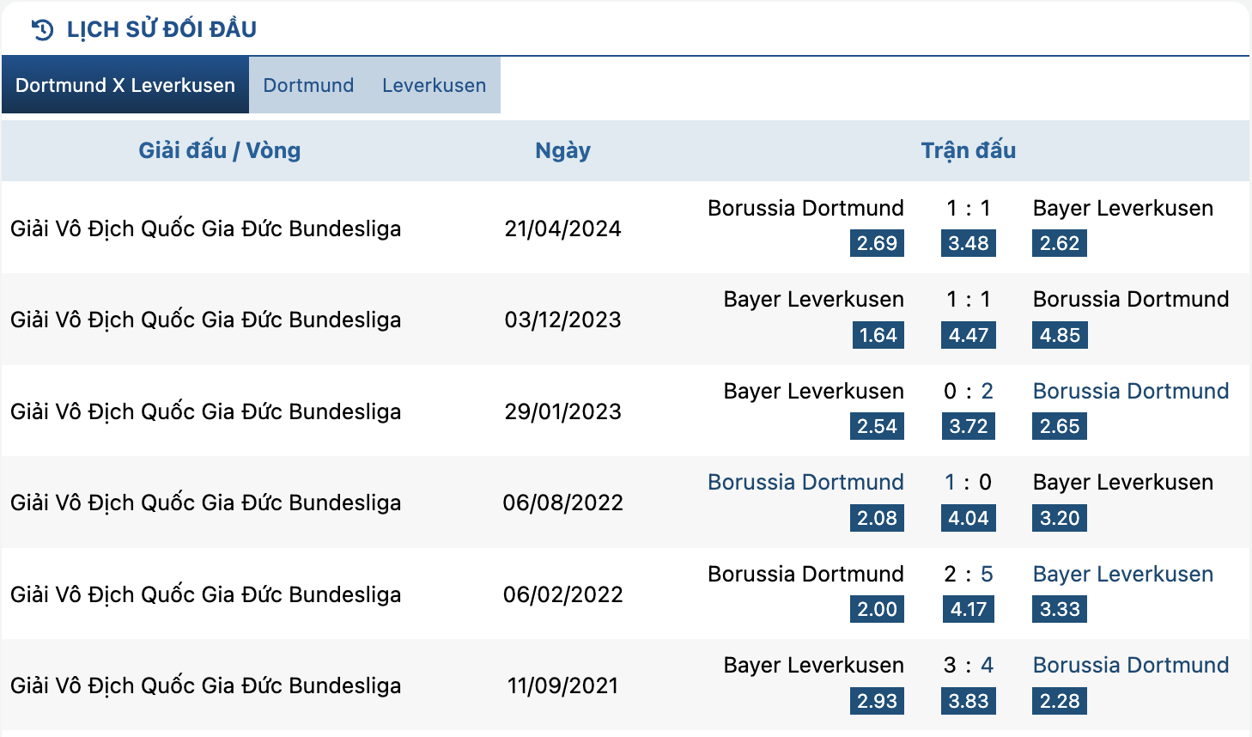Viewport: 1252px width, 737px height.
Task: Click the Bundesliga league name dated 03/12/2023
Action: tap(206, 320)
